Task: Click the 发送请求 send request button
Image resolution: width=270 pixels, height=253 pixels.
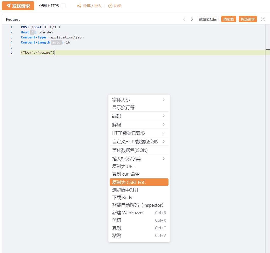Action: pos(18,6)
